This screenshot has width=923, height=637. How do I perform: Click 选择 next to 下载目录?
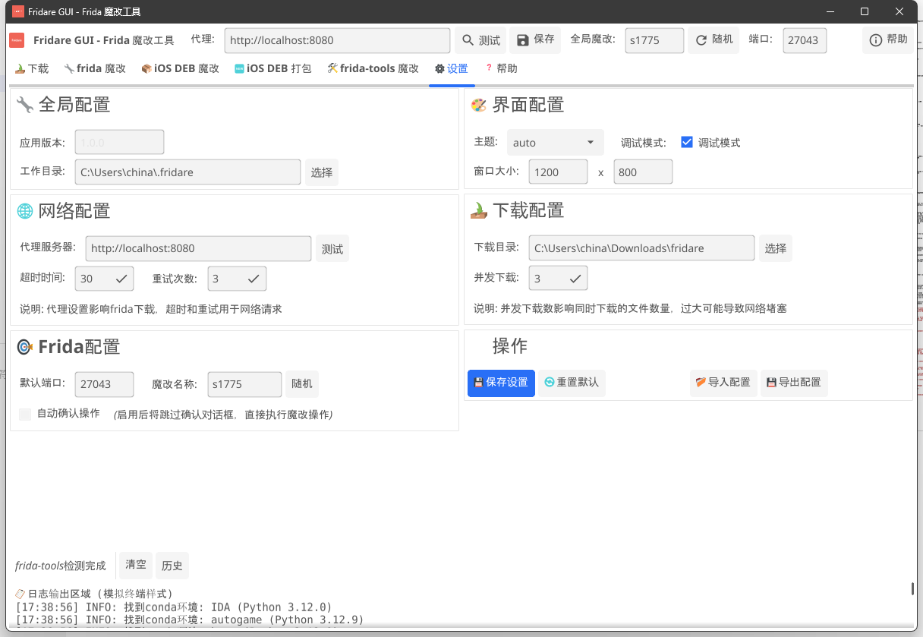[776, 248]
